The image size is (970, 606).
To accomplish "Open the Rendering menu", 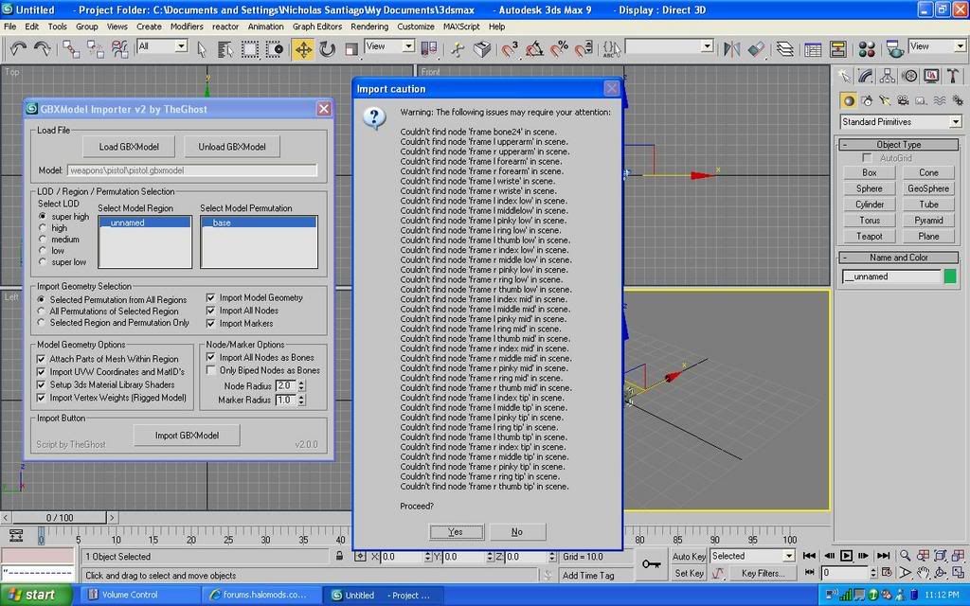I will pos(369,27).
